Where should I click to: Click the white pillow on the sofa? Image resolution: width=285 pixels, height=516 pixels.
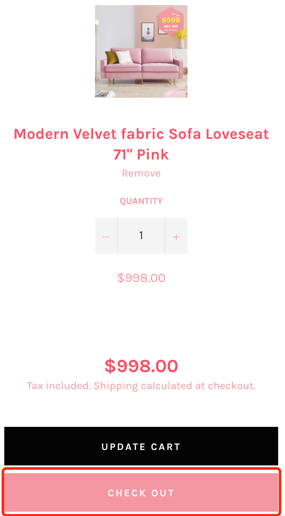pos(124,57)
